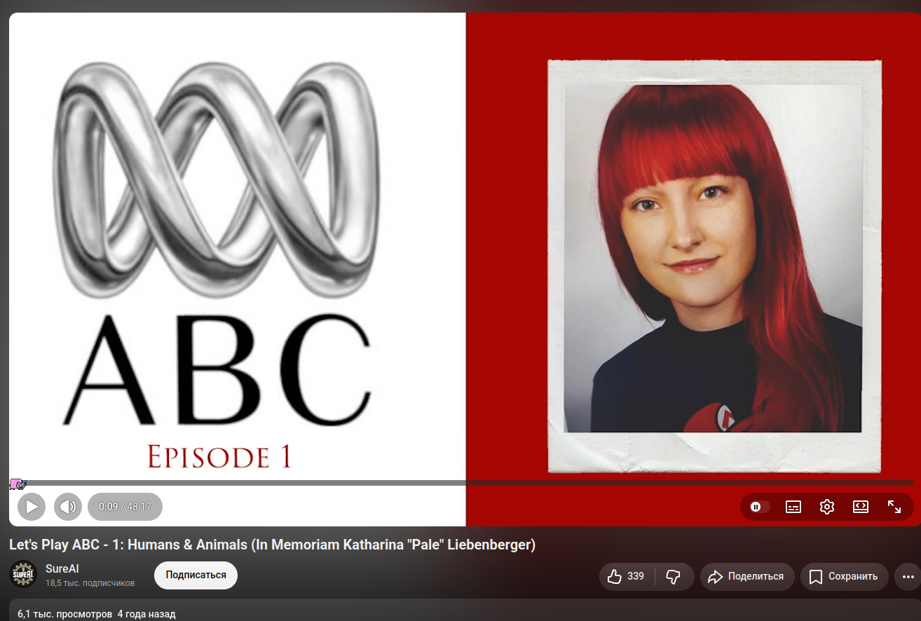
Task: Like the video with 339 likes
Action: 627,577
